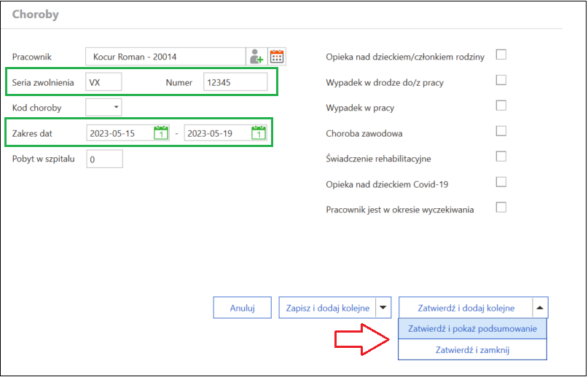Click Pracownik field with Kocur Roman - 20014
588x377 pixels.
[x=165, y=57]
